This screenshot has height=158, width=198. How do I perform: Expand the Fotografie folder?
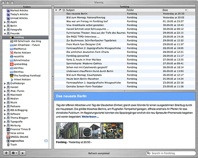(x=5, y=30)
